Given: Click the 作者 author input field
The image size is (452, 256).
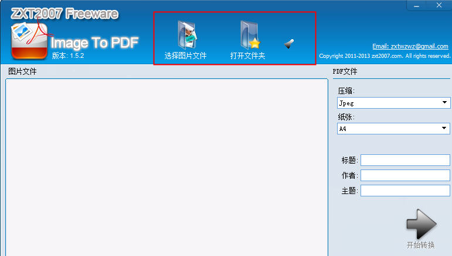Looking at the screenshot, I should coord(405,175).
